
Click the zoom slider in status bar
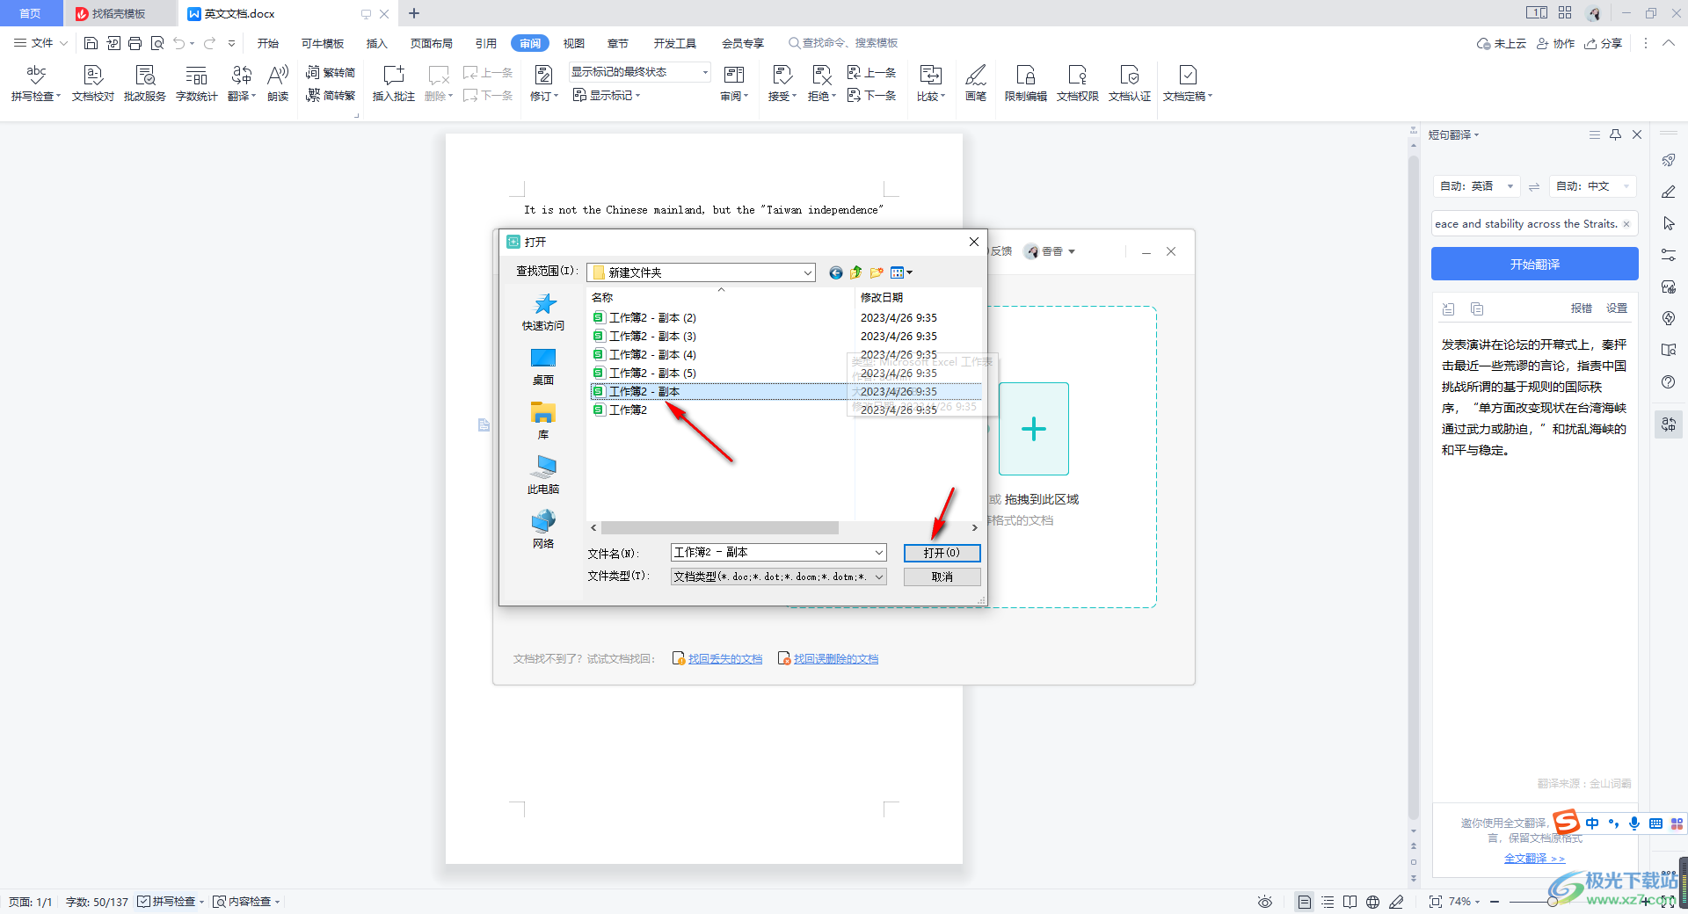click(1553, 902)
